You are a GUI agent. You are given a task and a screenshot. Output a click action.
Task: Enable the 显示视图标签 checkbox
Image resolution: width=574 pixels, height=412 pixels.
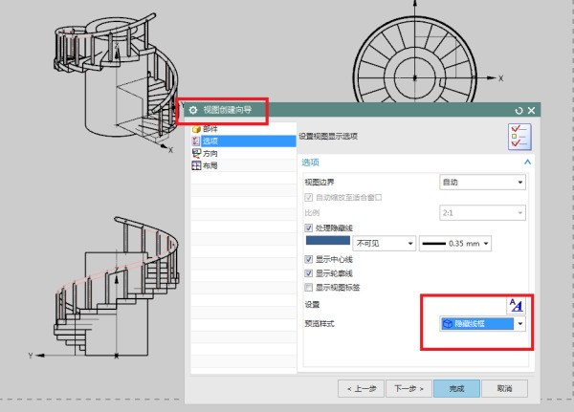309,287
